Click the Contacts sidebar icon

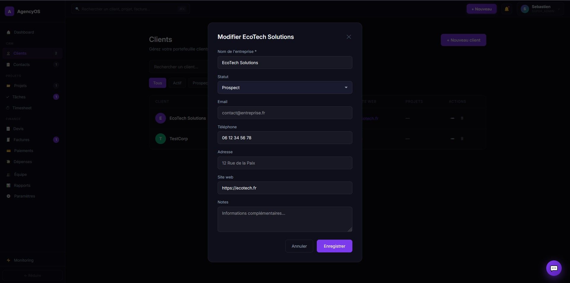click(8, 65)
